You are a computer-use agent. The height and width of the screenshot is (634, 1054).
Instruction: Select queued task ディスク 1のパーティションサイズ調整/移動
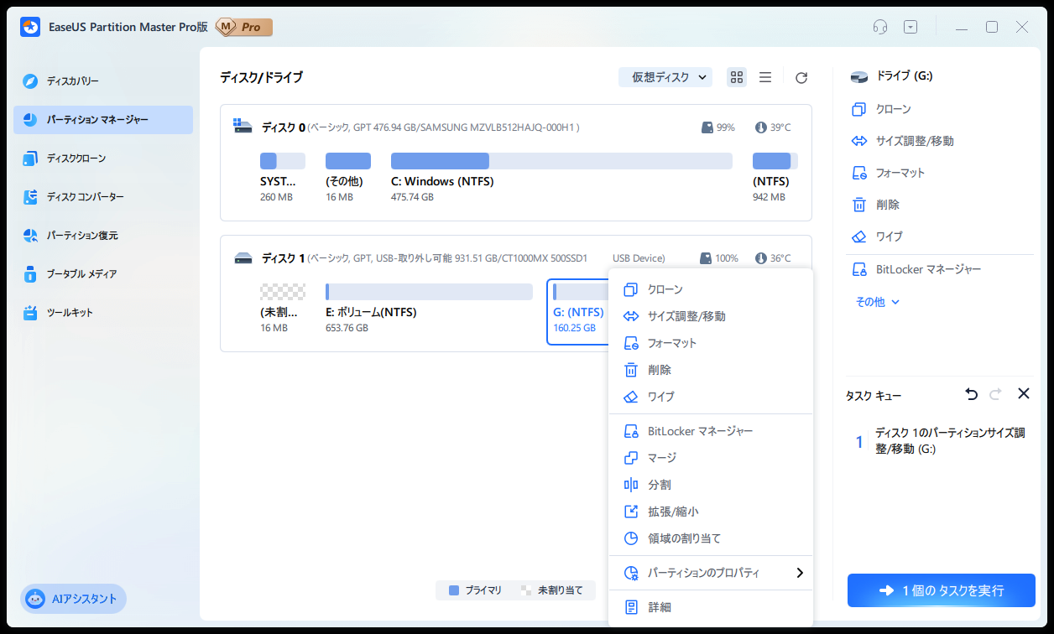pos(941,441)
